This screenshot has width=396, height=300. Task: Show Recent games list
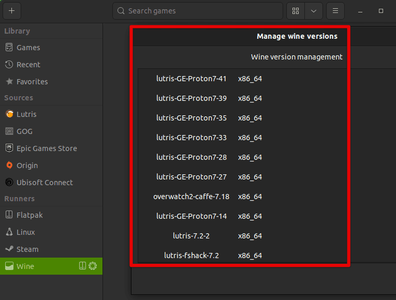(51, 65)
